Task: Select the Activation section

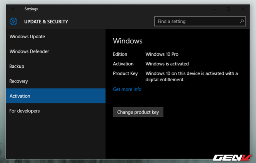Action: click(x=56, y=96)
